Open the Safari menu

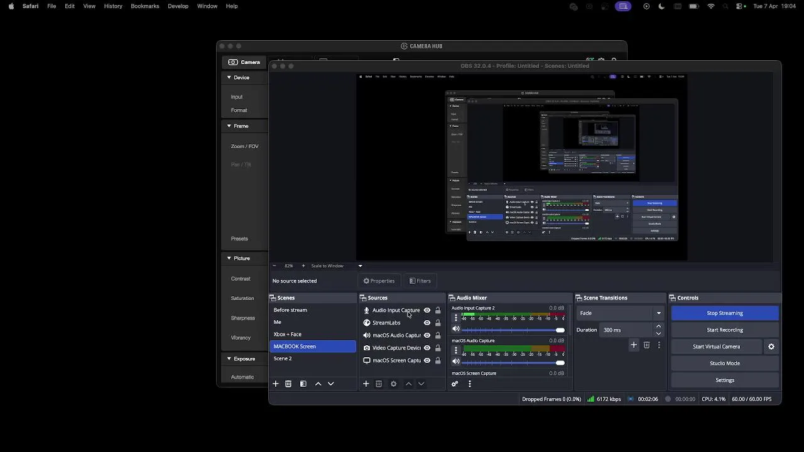[30, 6]
